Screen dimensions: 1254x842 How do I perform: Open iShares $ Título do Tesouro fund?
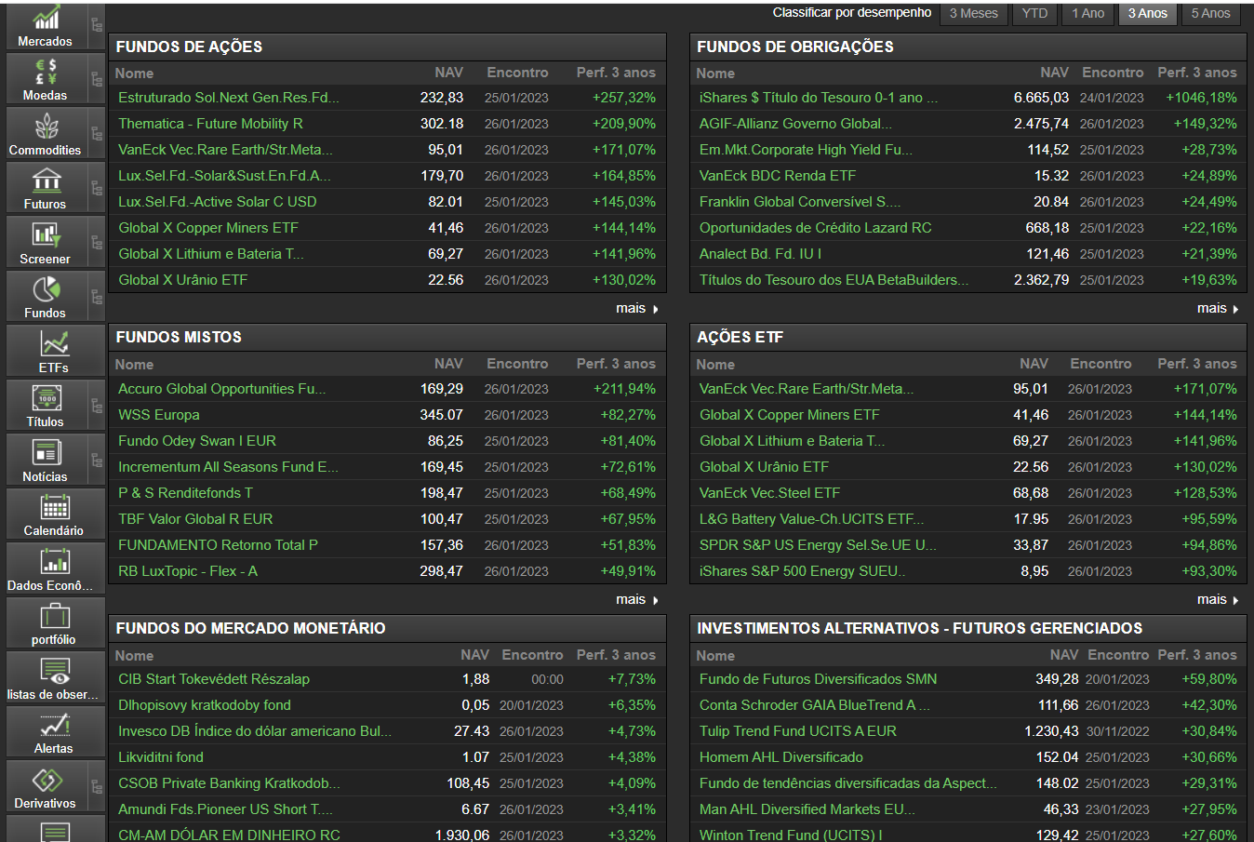click(x=819, y=98)
